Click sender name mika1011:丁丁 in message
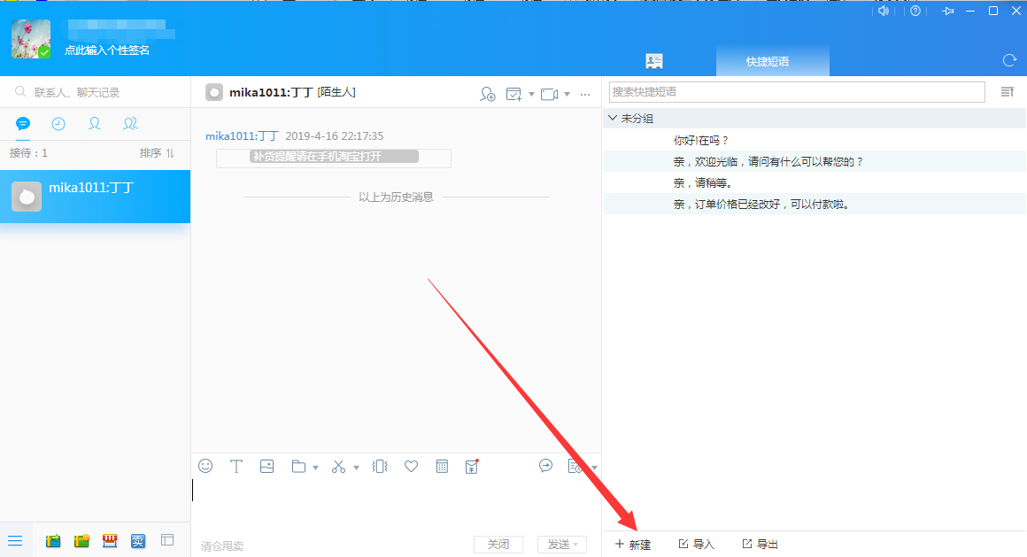This screenshot has height=557, width=1027. pyautogui.click(x=242, y=135)
